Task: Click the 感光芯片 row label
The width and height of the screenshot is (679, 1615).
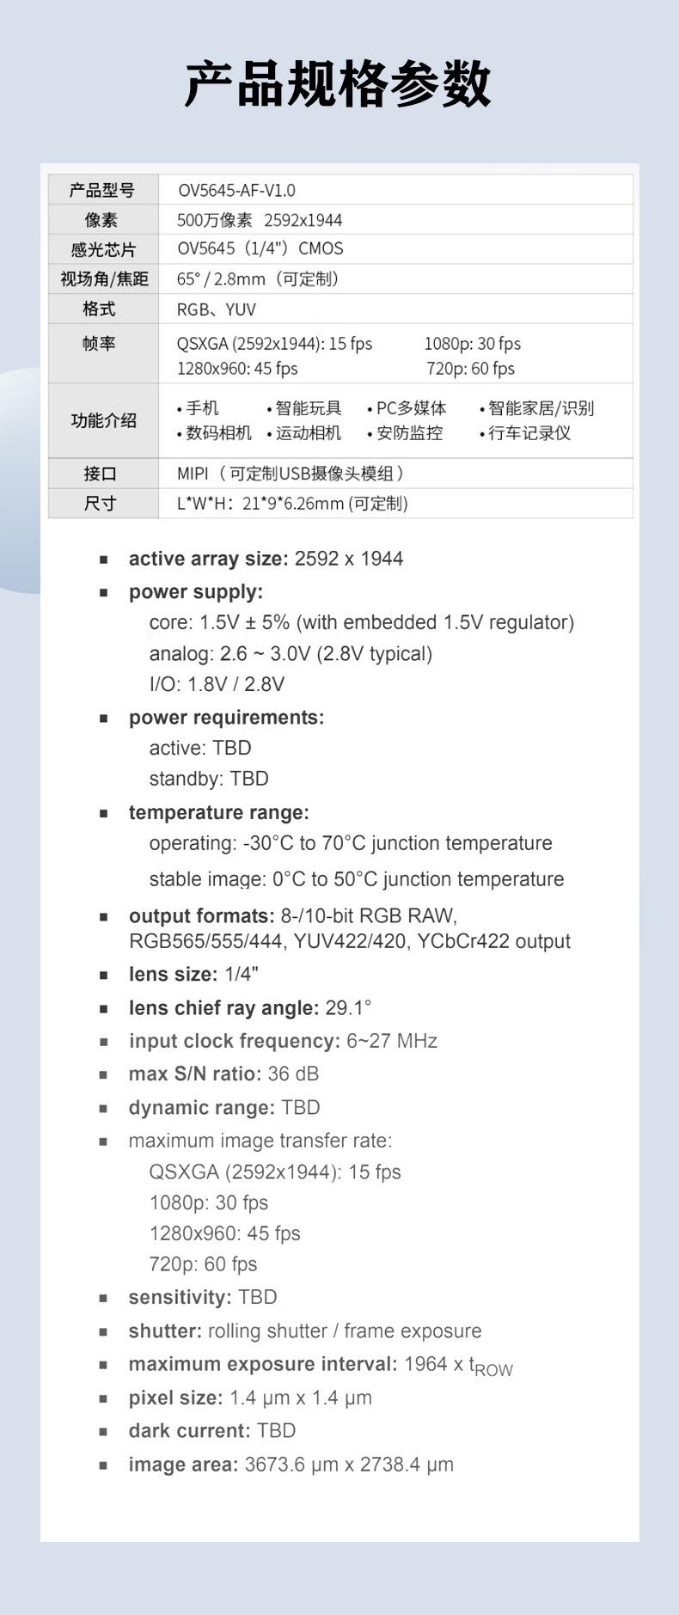Action: pyautogui.click(x=102, y=249)
